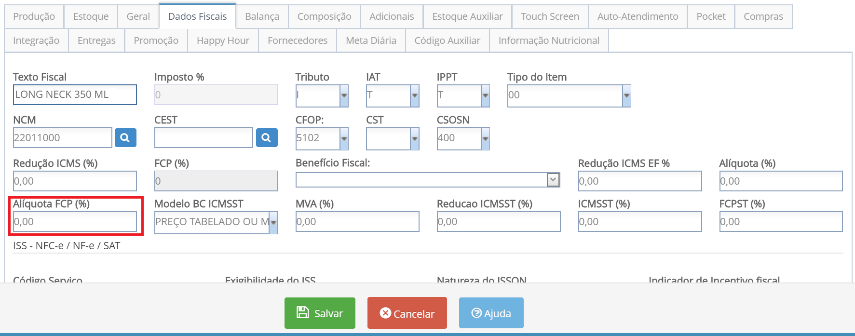Click the Alíquota (%) input field

click(x=781, y=181)
